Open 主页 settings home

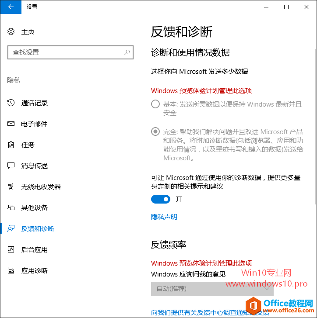(28, 31)
